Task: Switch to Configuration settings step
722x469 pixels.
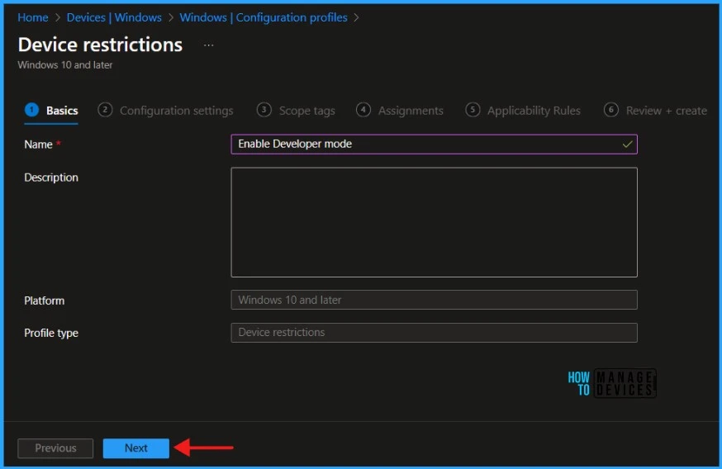Action: tap(165, 111)
